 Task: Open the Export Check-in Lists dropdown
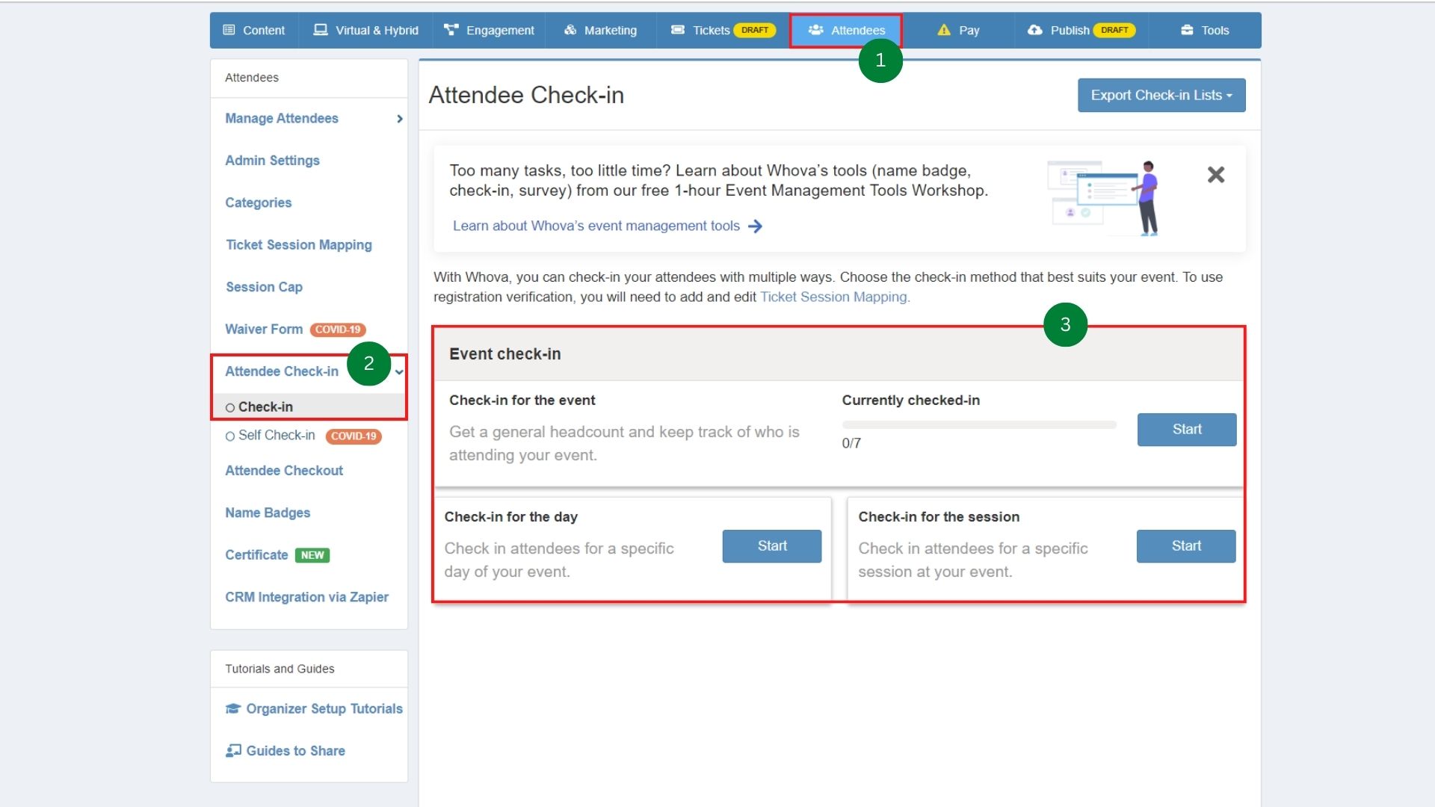point(1161,95)
